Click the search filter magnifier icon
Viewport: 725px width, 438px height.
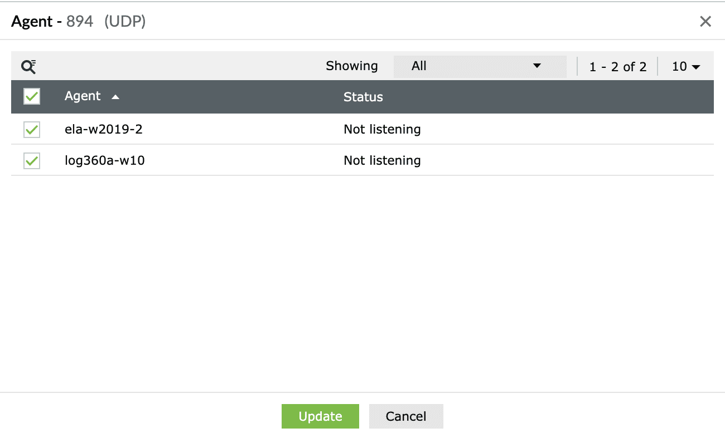click(28, 67)
